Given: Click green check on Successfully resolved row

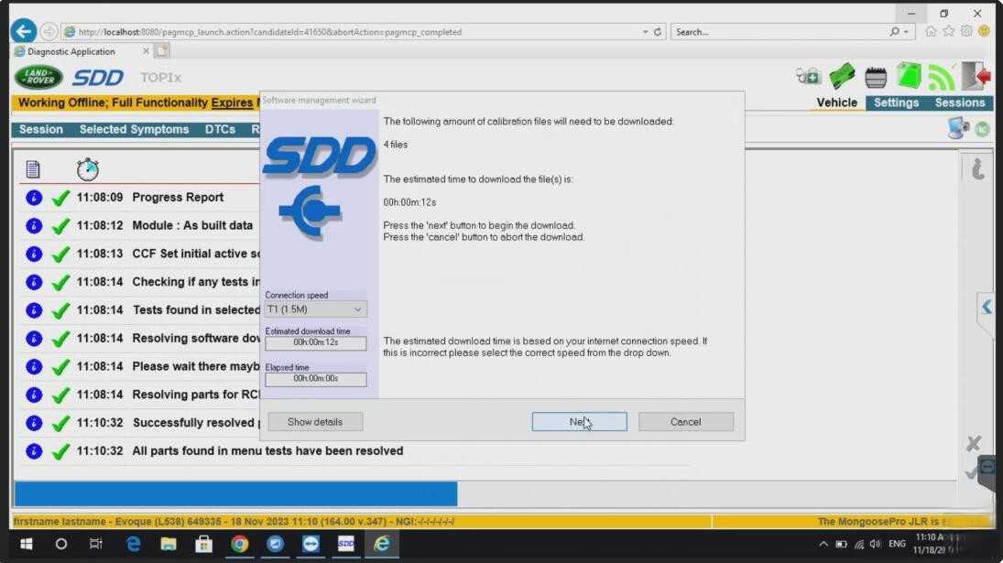Looking at the screenshot, I should [60, 423].
